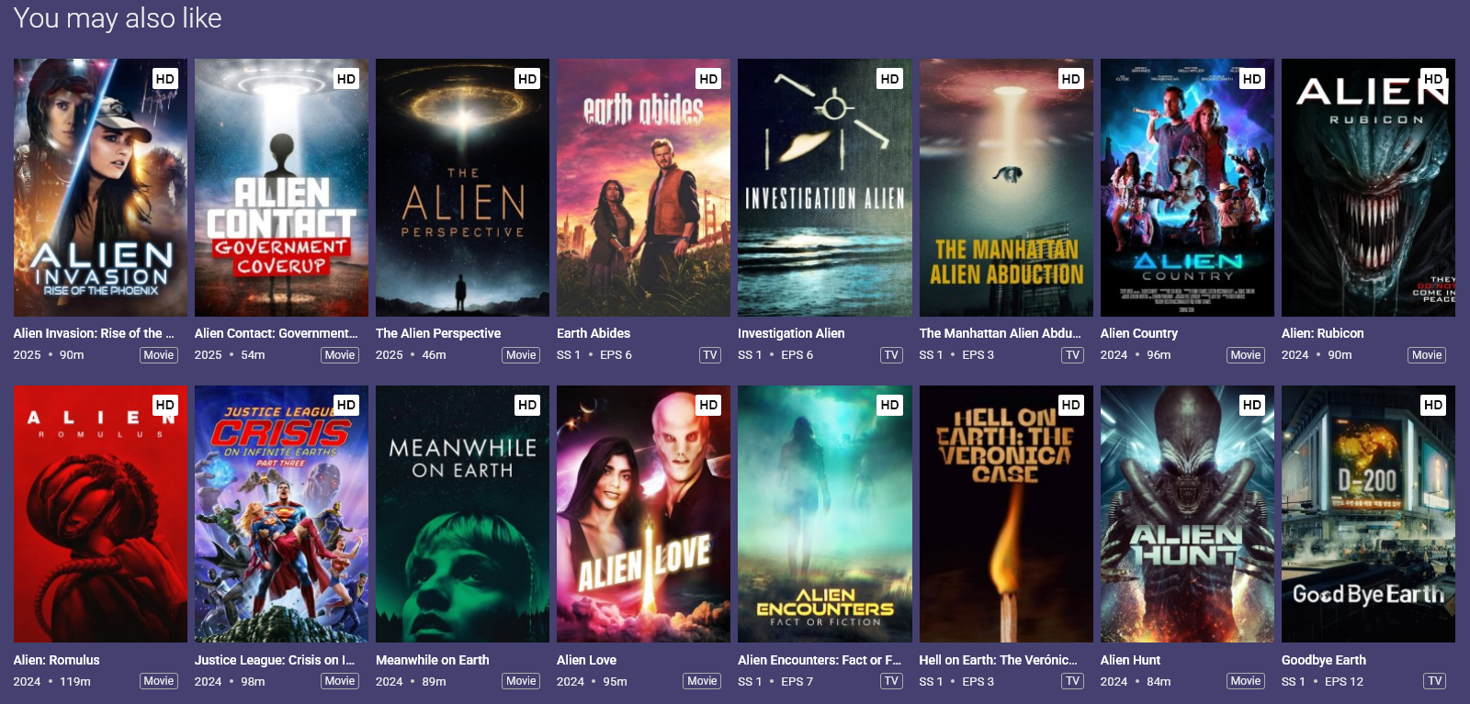Select the HD badge on Alien Country poster
The image size is (1470, 704).
pyautogui.click(x=1251, y=79)
